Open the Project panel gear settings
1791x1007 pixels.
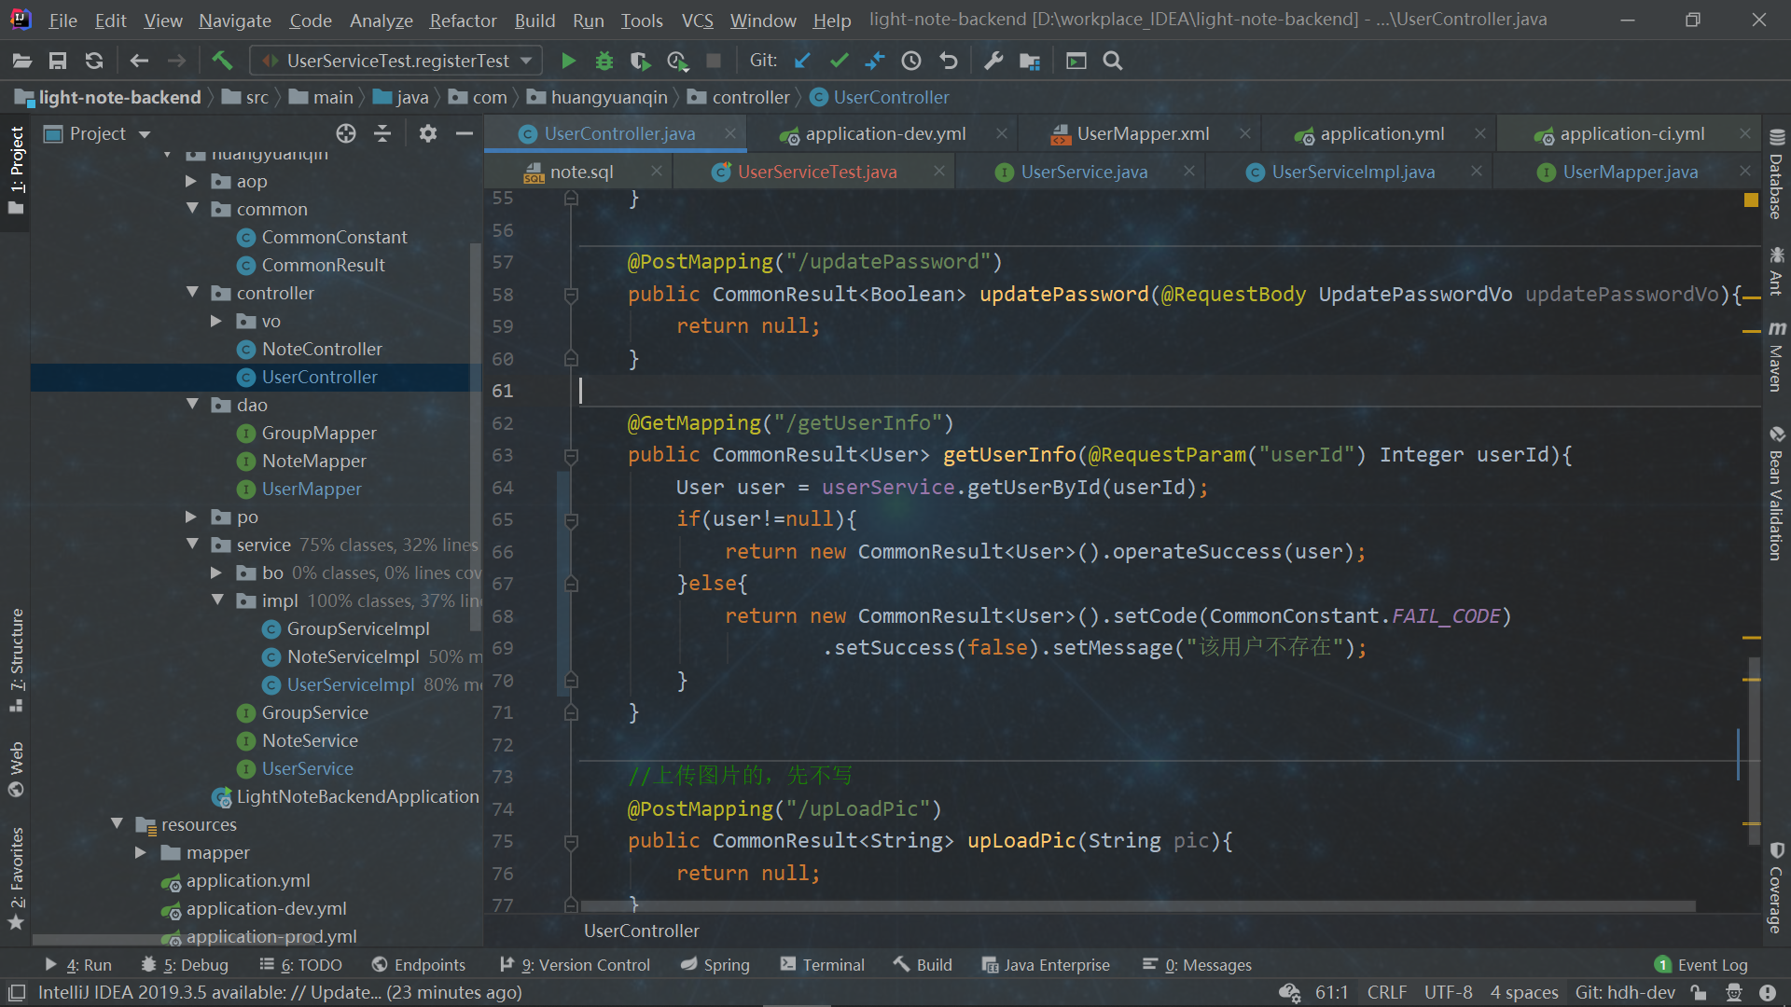[x=428, y=133]
